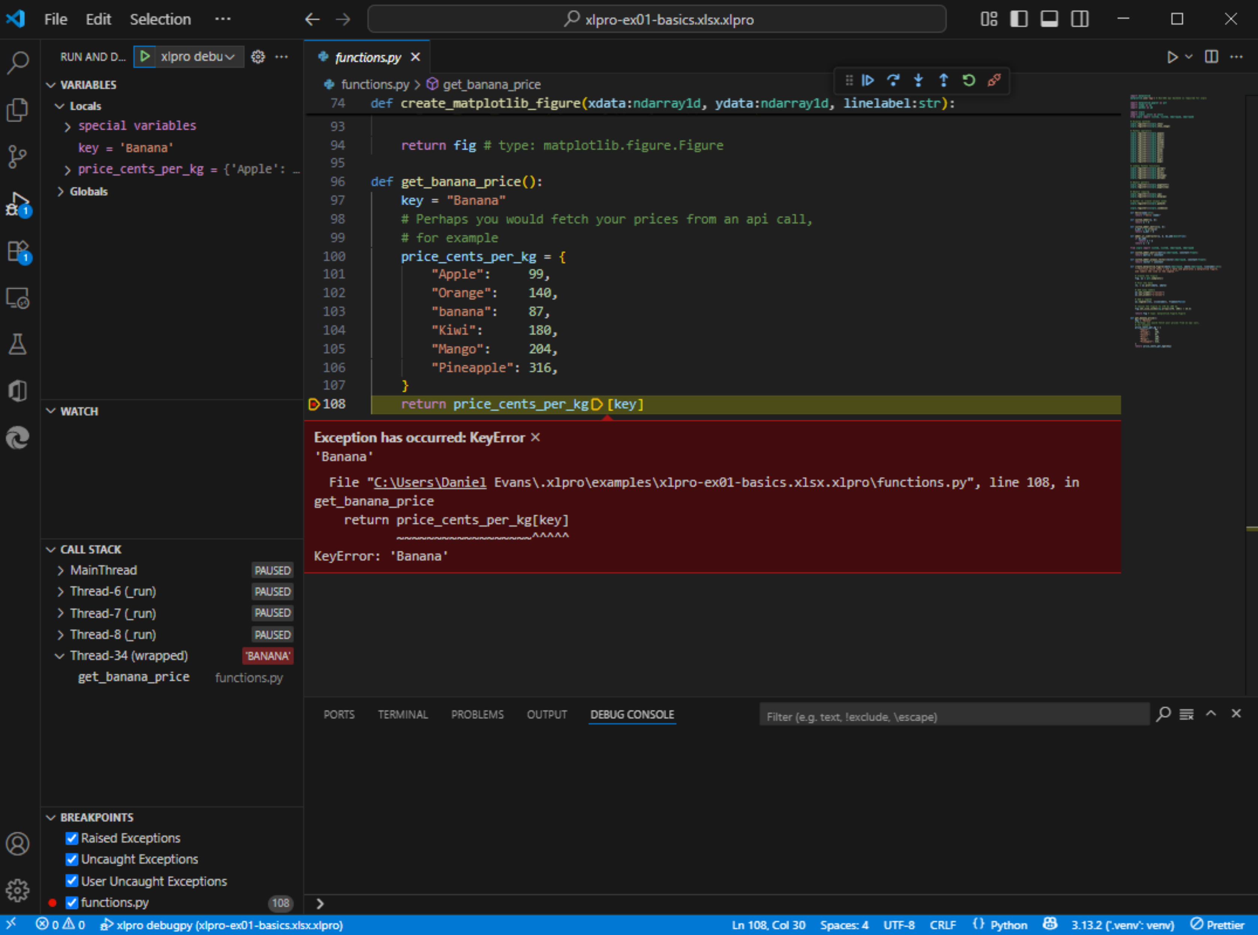This screenshot has height=935, width=1258.
Task: Show more menu items via ellipsis
Action: 222,19
